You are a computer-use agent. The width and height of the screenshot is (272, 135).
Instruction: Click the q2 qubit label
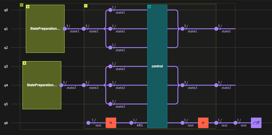coord(6,48)
